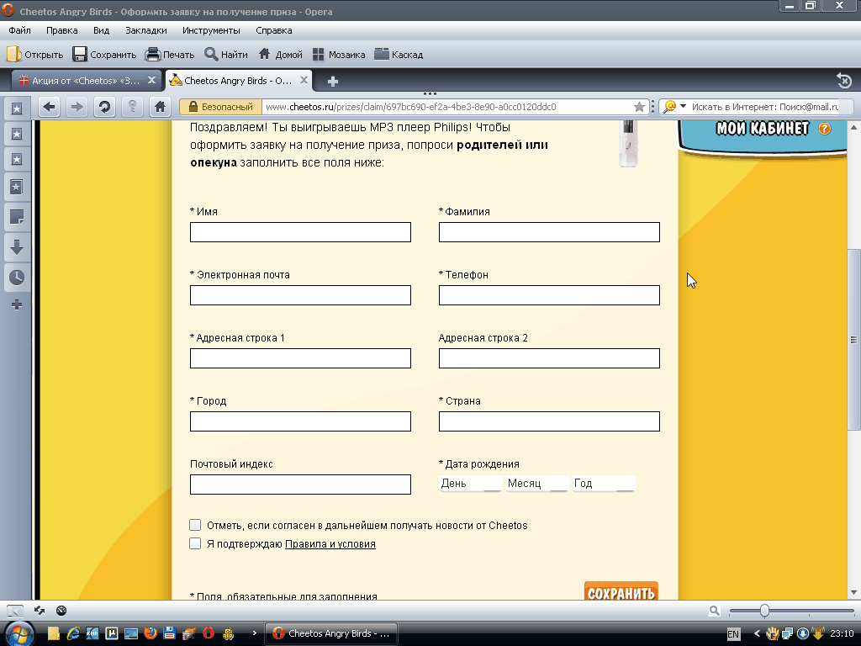
Task: Open the closed tabs trash icon
Action: pos(844,82)
